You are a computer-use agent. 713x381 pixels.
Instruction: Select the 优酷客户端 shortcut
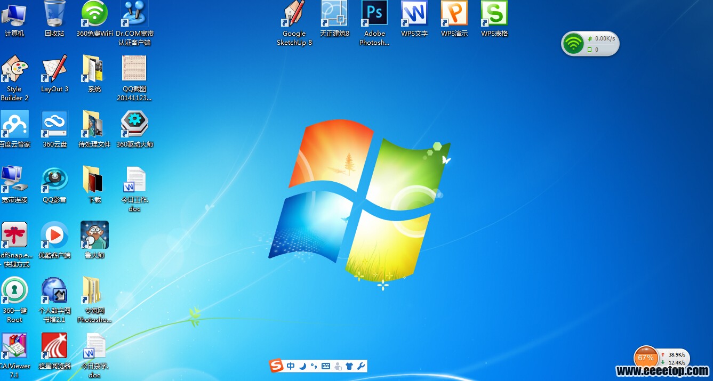[54, 240]
